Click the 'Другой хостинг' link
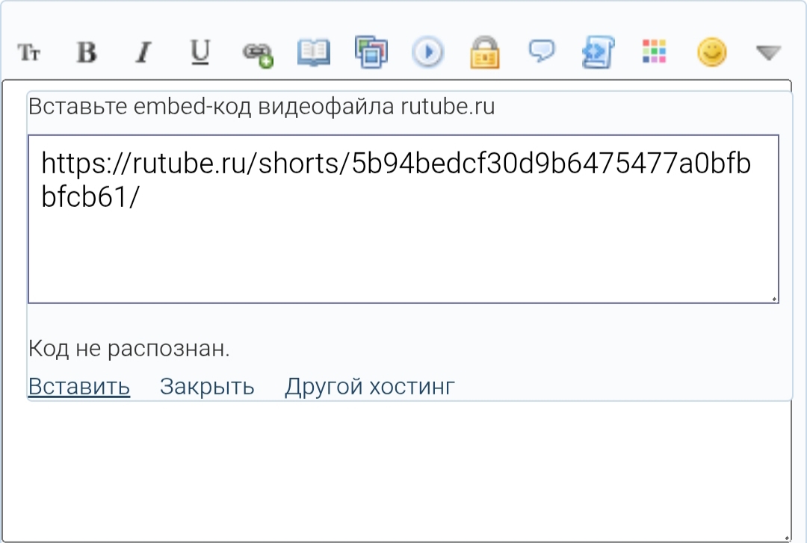The image size is (807, 543). 369,386
